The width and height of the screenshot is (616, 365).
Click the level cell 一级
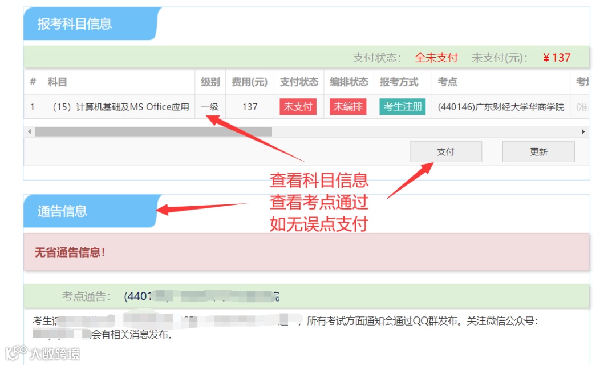click(210, 107)
